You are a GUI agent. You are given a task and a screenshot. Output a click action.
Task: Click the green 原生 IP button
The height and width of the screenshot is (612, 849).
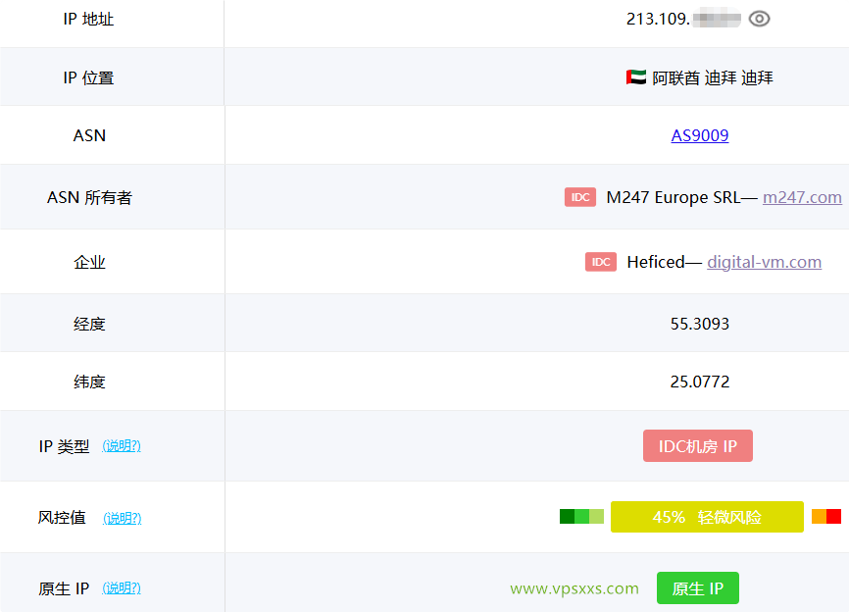click(x=698, y=588)
